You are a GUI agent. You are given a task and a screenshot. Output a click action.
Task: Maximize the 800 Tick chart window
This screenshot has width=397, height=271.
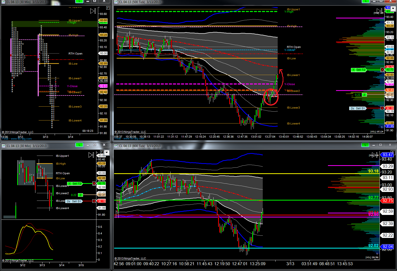pyautogui.click(x=381, y=145)
